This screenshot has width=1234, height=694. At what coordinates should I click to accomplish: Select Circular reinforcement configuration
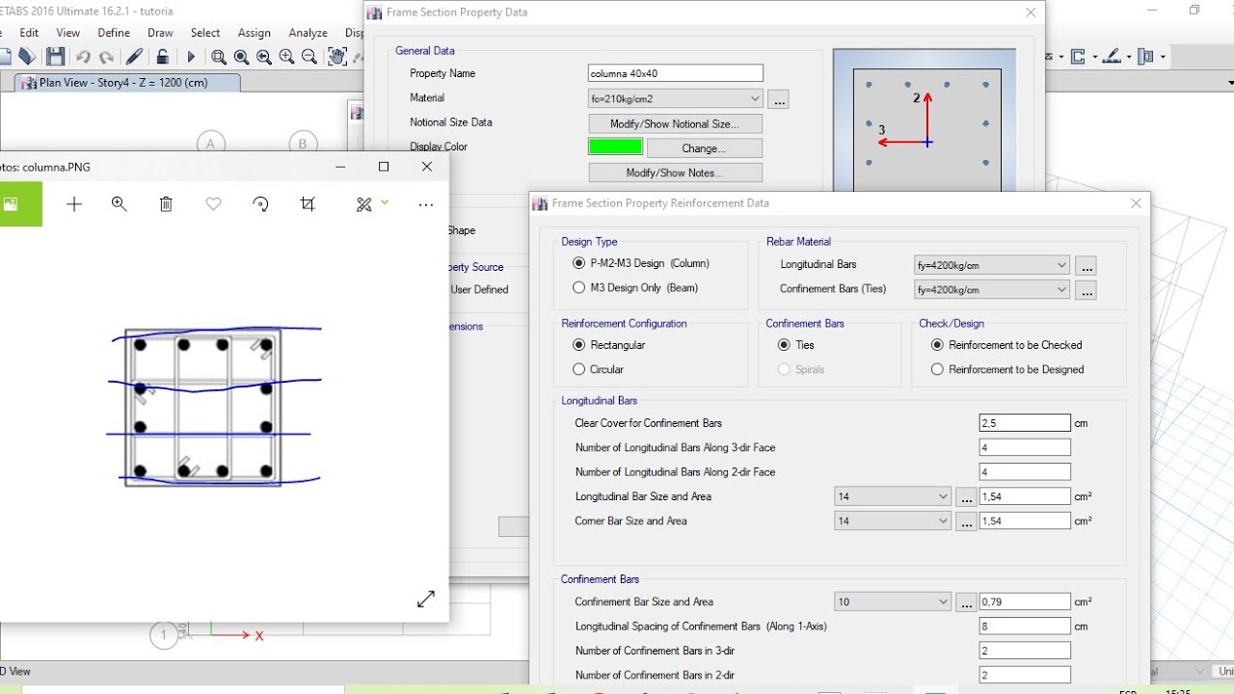click(x=598, y=369)
